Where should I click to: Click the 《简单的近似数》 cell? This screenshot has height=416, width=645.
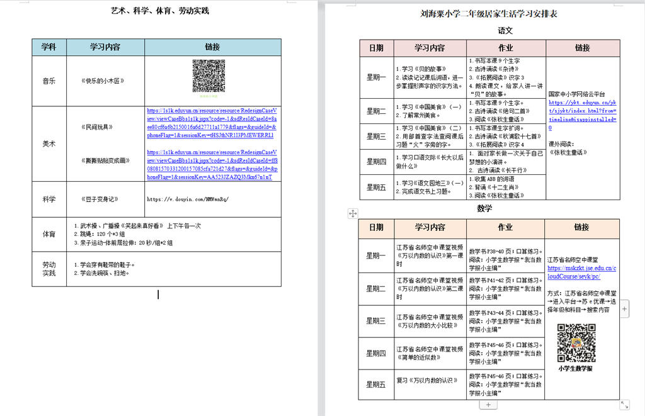(430, 353)
